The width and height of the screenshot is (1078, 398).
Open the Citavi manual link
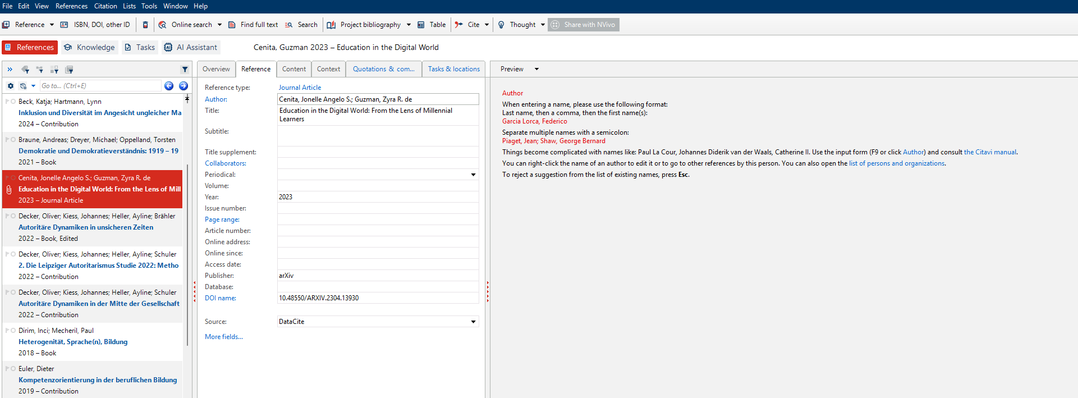[990, 152]
